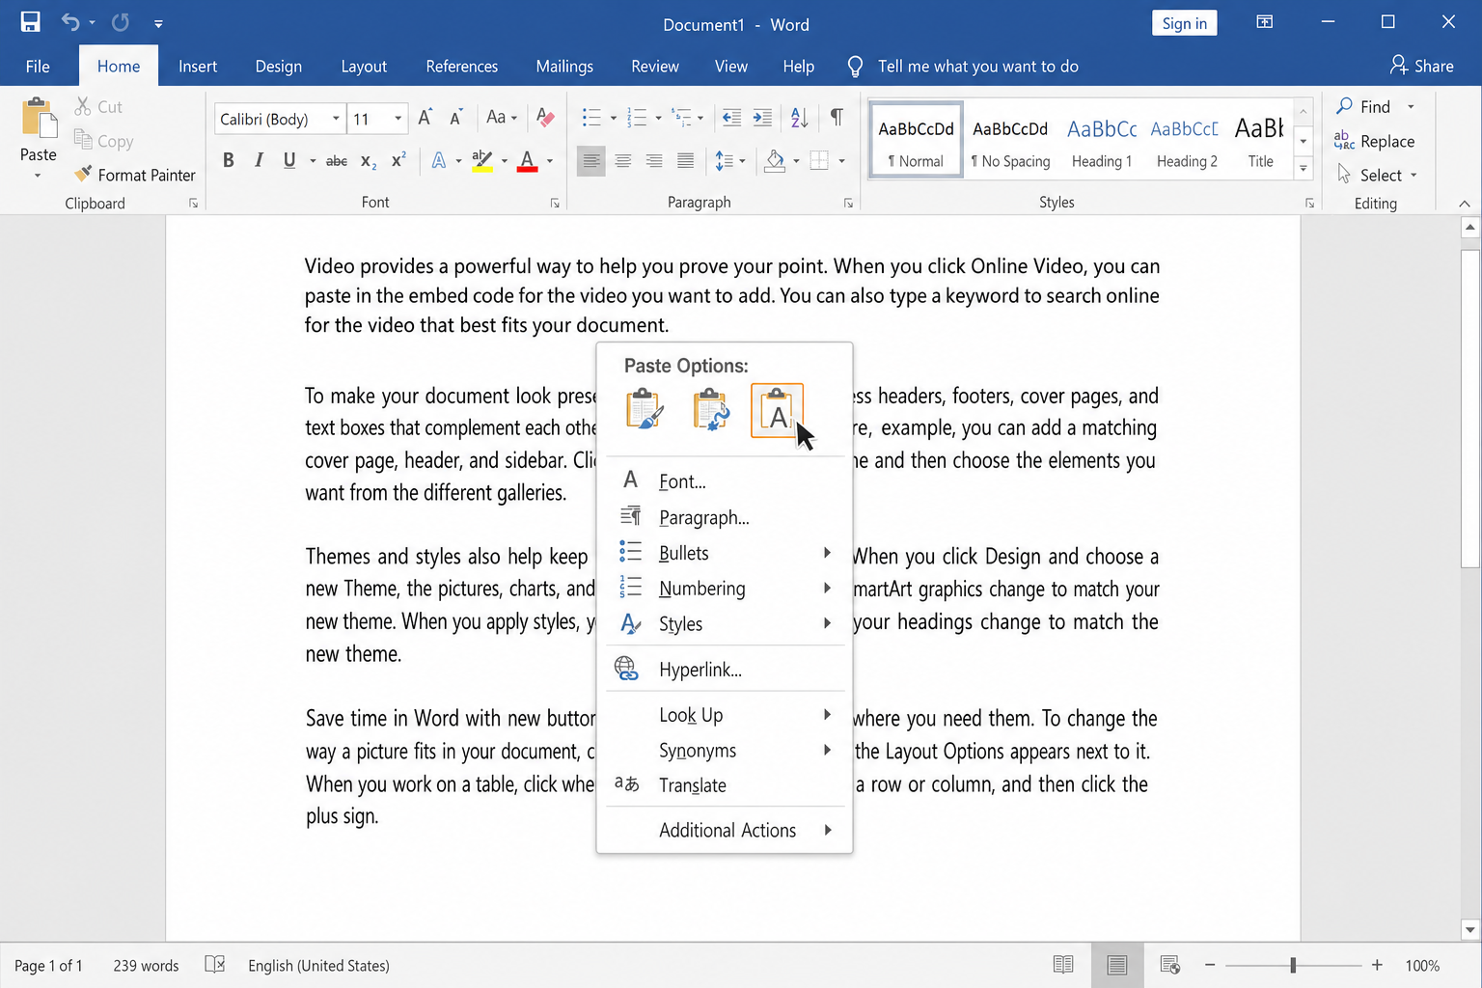Open Clipboard pane dialog launcher
This screenshot has height=988, width=1482.
194,204
